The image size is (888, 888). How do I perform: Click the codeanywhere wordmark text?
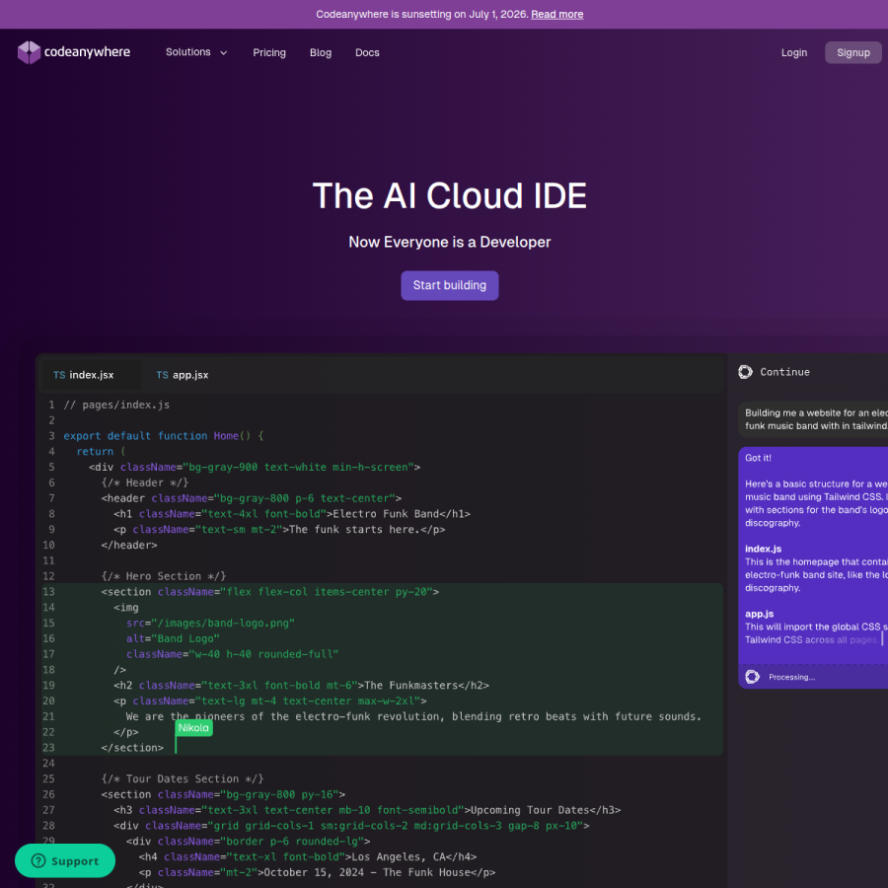click(87, 52)
